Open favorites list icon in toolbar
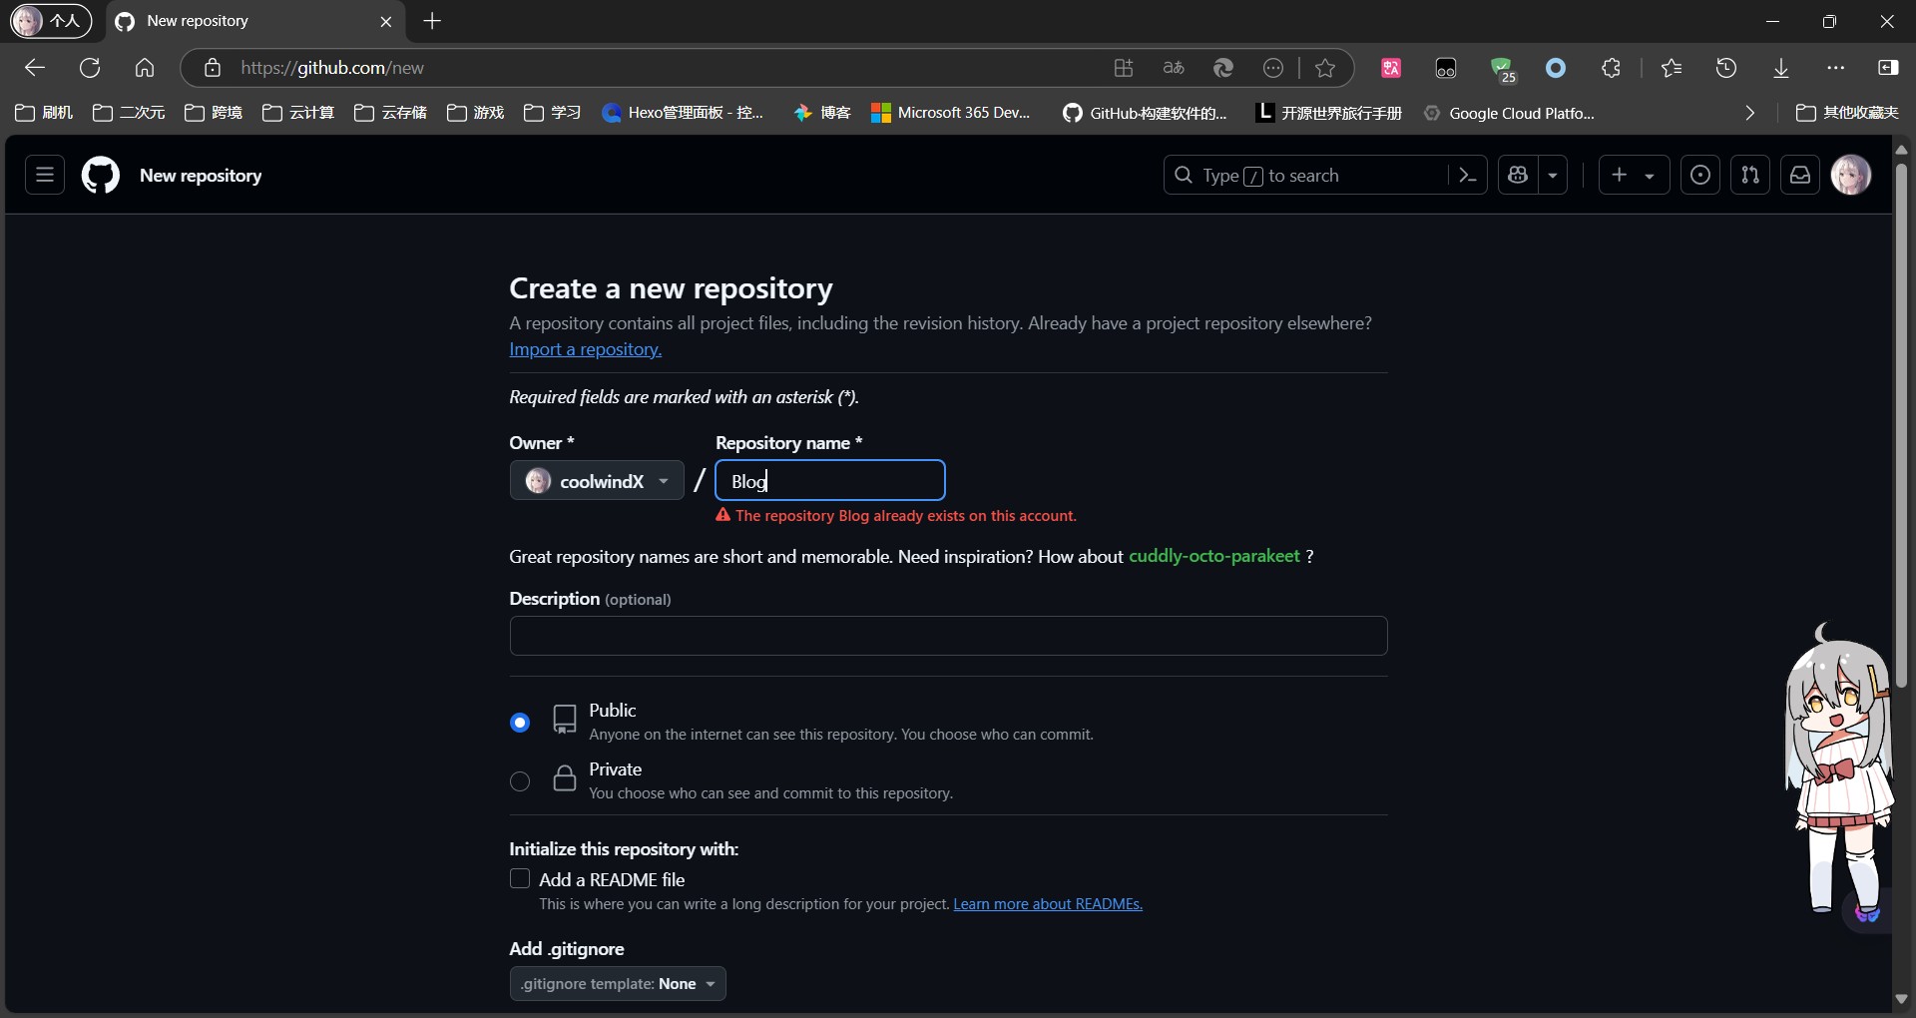 coord(1672,68)
